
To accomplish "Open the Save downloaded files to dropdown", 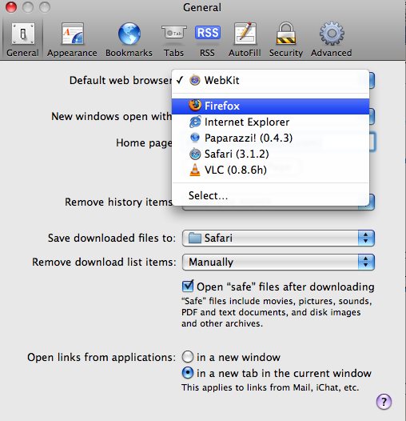I will 278,238.
